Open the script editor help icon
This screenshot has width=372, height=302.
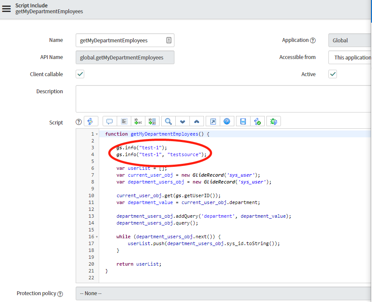click(227, 121)
